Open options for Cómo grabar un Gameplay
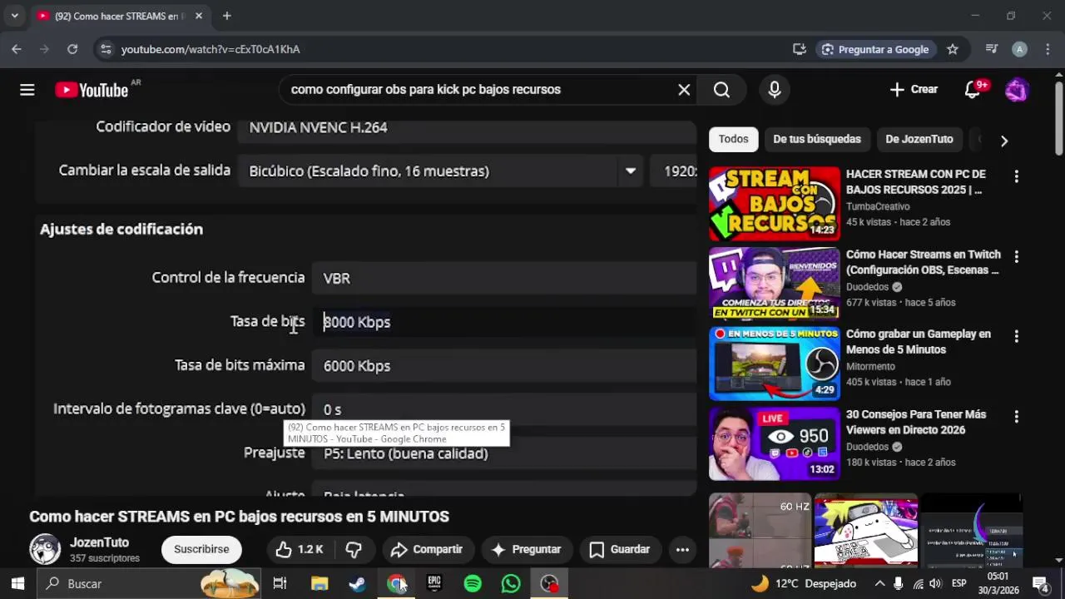 (1016, 336)
